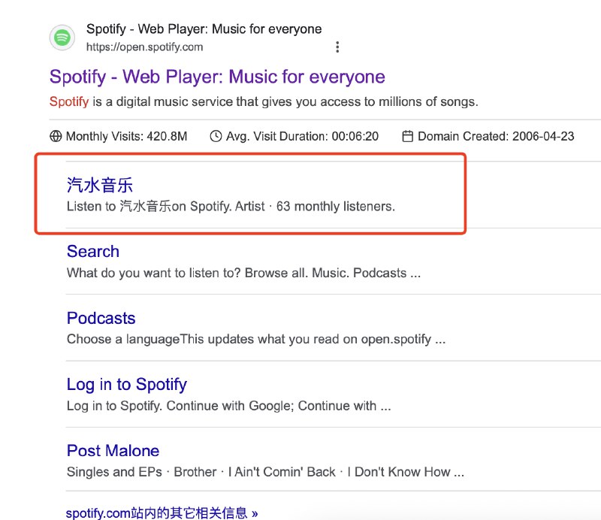Select the Brother single mention under Post Malone
The image size is (601, 520).
click(195, 472)
